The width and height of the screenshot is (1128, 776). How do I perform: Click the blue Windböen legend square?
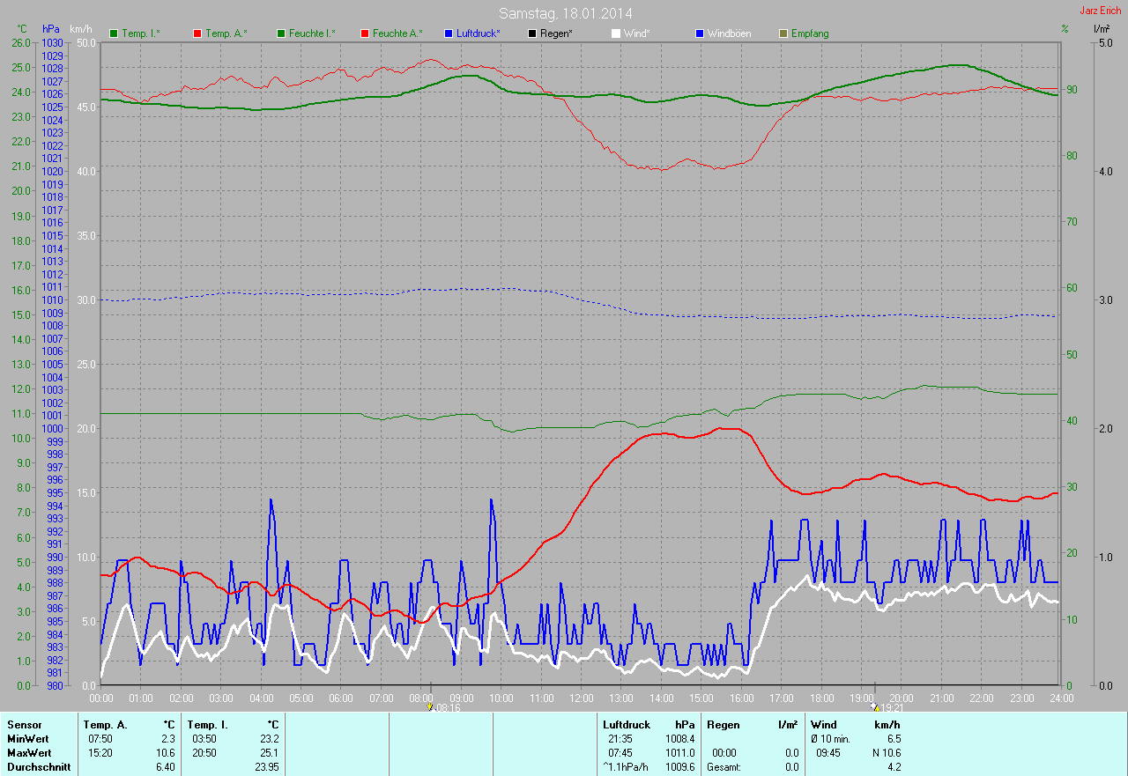pyautogui.click(x=700, y=33)
